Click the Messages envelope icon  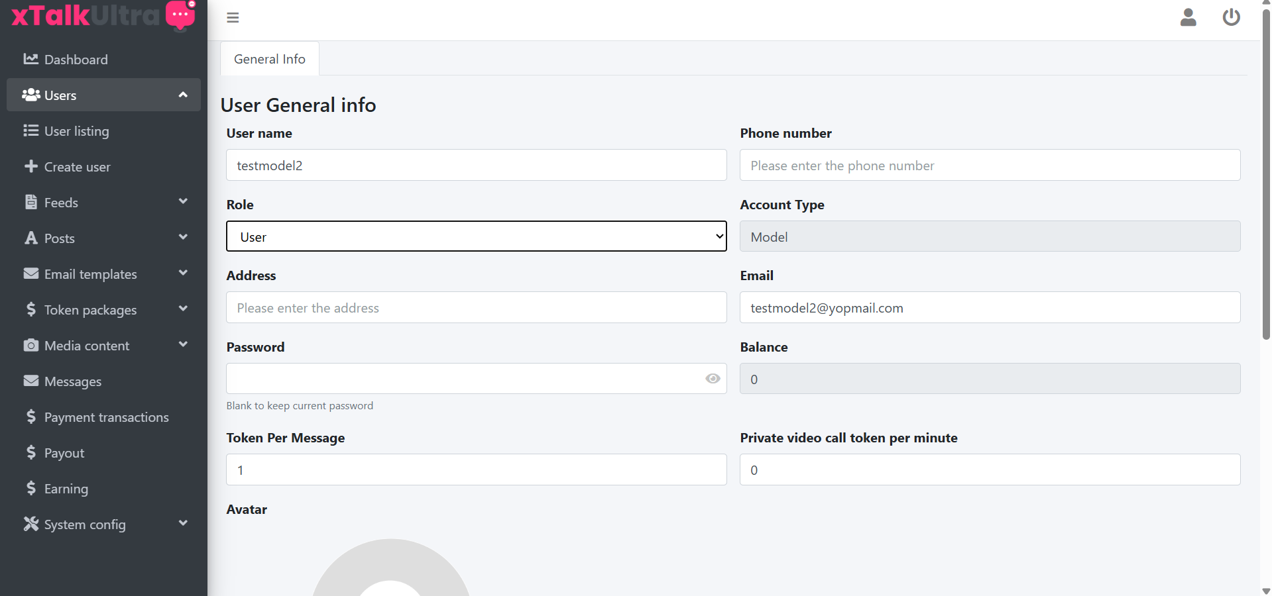point(30,381)
